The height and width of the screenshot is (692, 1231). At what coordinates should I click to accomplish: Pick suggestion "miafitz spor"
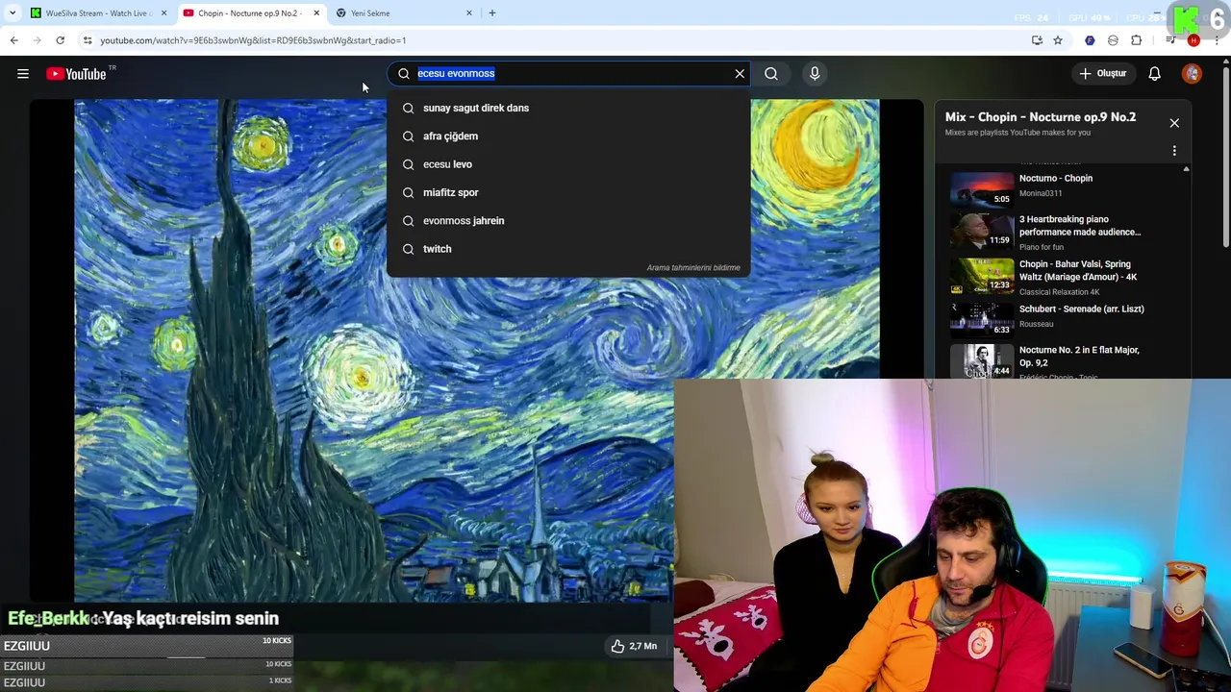[x=567, y=192]
